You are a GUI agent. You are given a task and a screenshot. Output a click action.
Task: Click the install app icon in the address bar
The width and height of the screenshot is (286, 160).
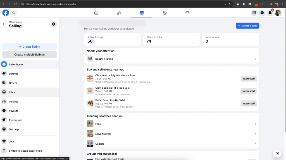click(x=224, y=4)
